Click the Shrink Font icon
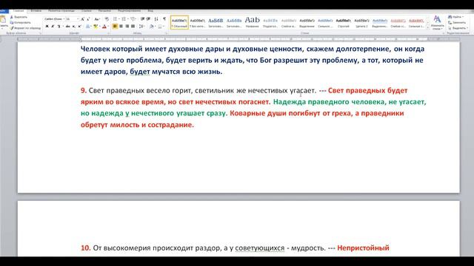The width and height of the screenshot is (474, 266). coord(88,19)
